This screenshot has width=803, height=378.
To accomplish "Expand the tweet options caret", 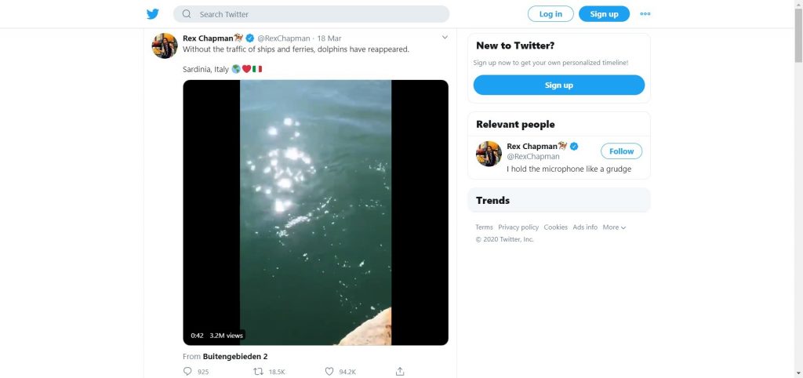I will (445, 38).
